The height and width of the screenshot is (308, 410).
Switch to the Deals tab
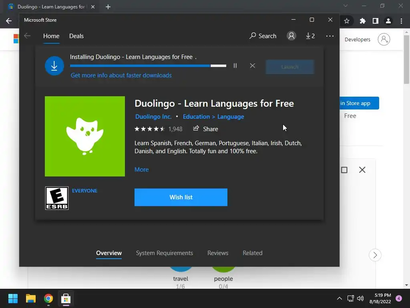pyautogui.click(x=76, y=36)
